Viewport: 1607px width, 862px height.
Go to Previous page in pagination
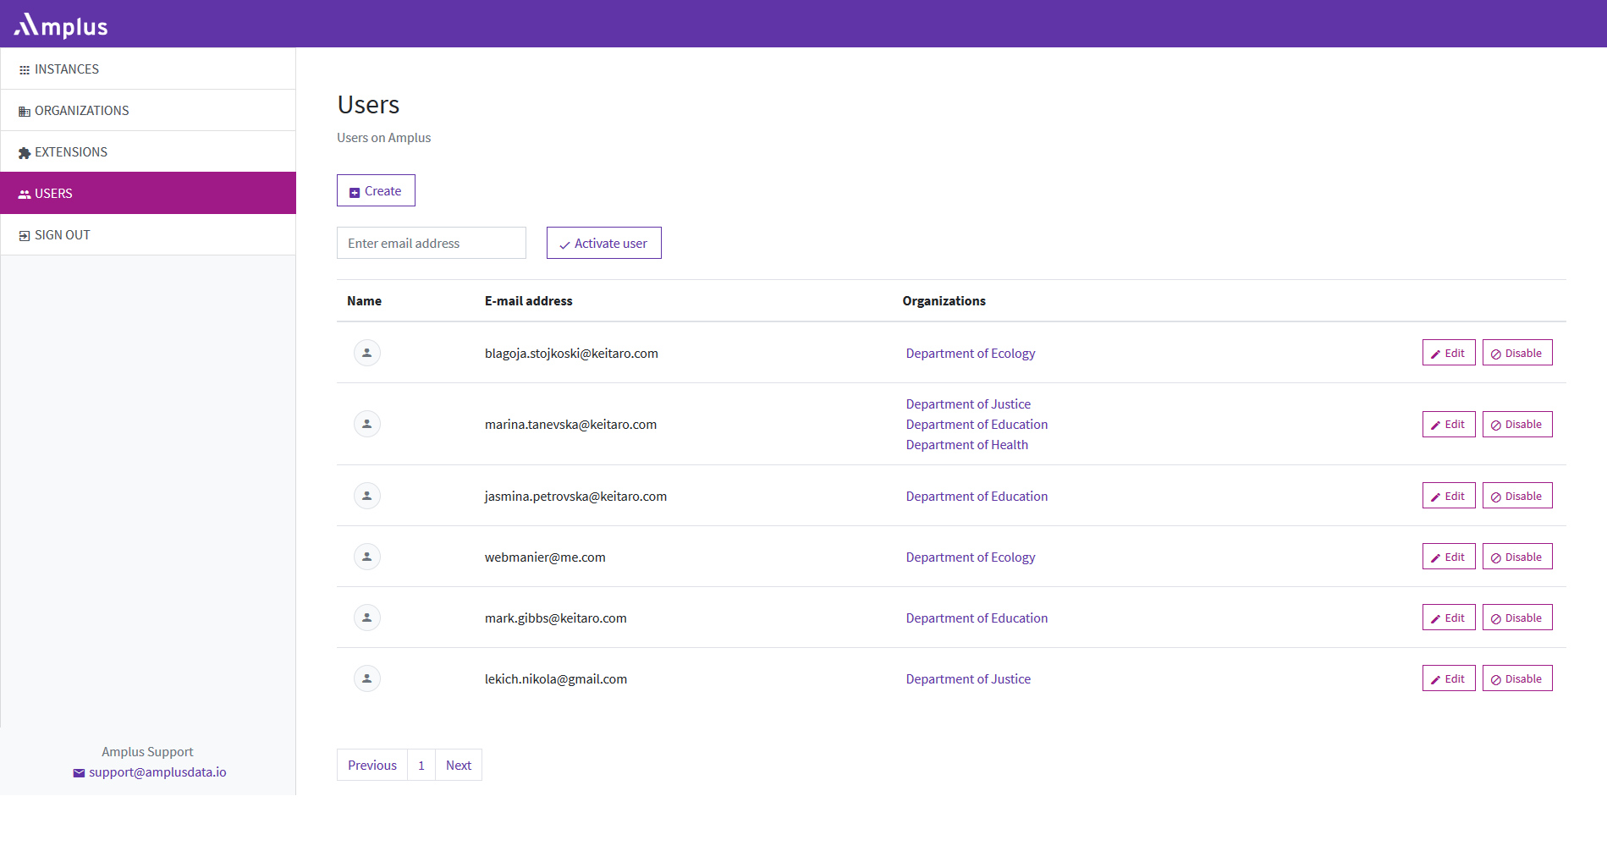click(x=372, y=765)
